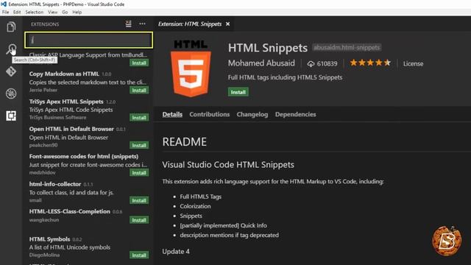The image size is (471, 265).
Task: Open the Help menu
Action: click(x=77, y=13)
